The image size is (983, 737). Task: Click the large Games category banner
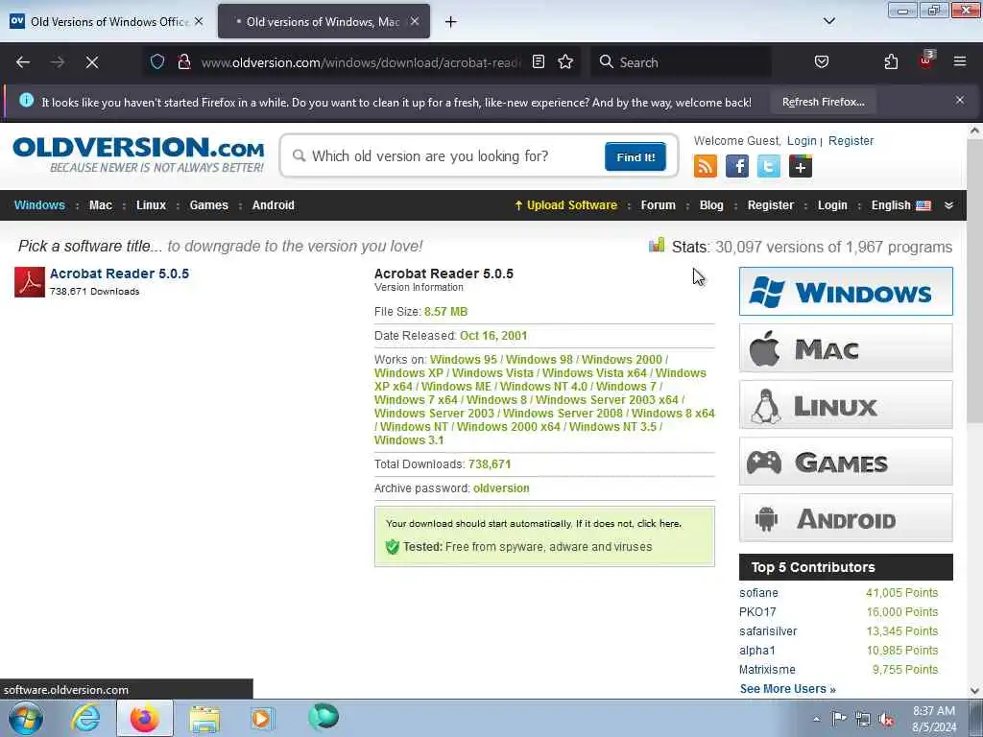846,462
